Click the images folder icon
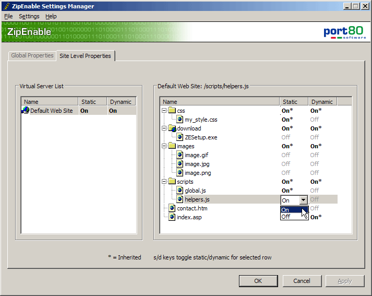The height and width of the screenshot is (296, 372). pos(172,146)
